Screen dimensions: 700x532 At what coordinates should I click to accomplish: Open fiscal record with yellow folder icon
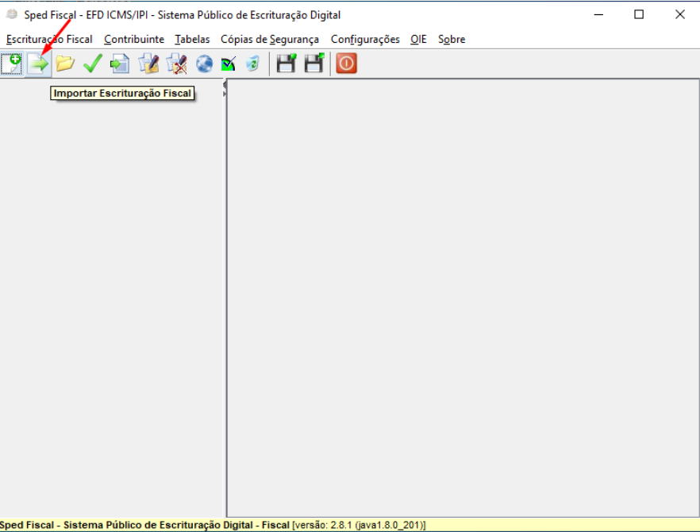(x=65, y=64)
